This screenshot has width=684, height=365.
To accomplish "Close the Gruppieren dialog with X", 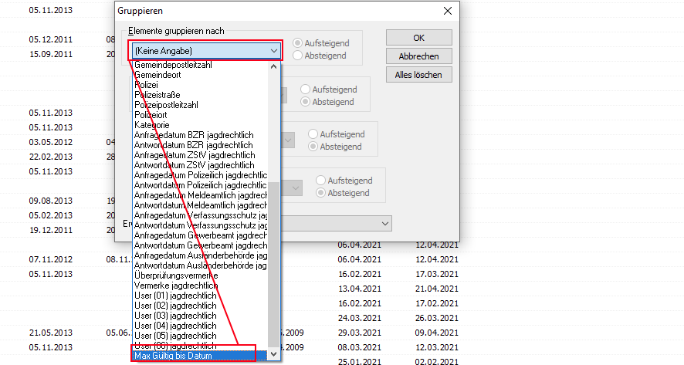I will (447, 11).
